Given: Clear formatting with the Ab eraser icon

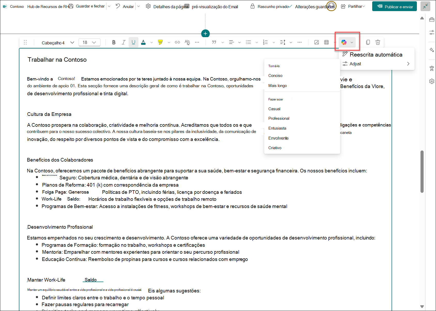Looking at the screenshot, I should [187, 42].
